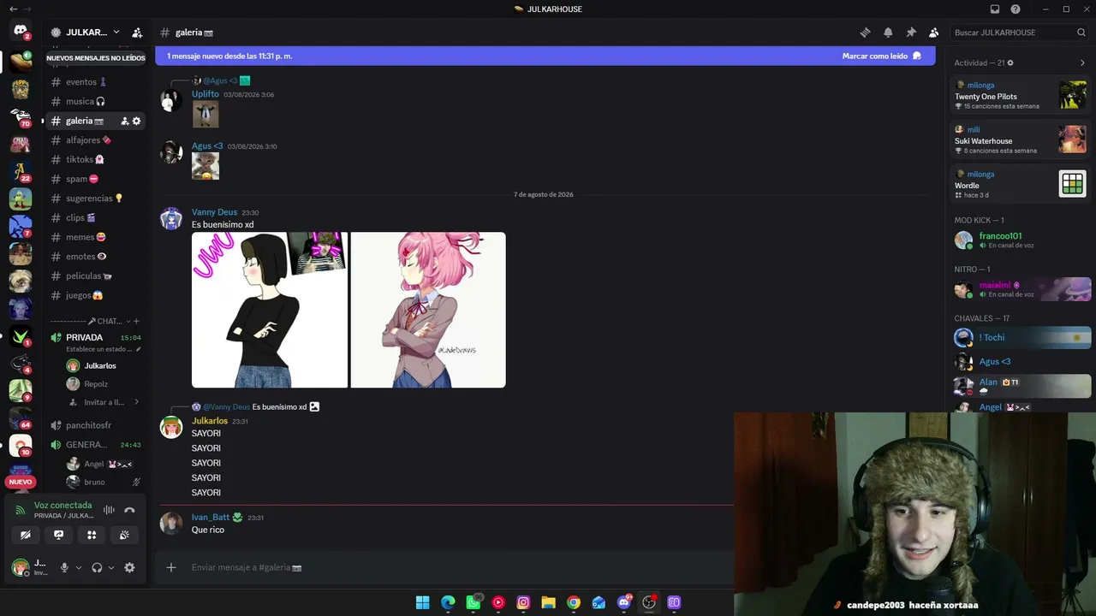Turn on camera in voice panel
Screen dimensions: 1096x616
tap(26, 535)
